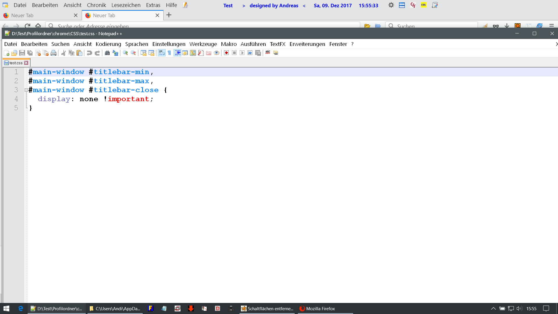Screen dimensions: 558x314
Task: Toggle show all characters pilcrow button
Action: click(169, 53)
